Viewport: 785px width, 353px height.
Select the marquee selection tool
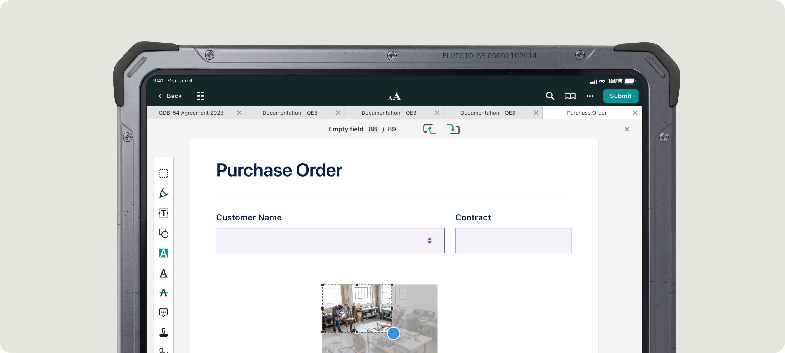[x=163, y=173]
